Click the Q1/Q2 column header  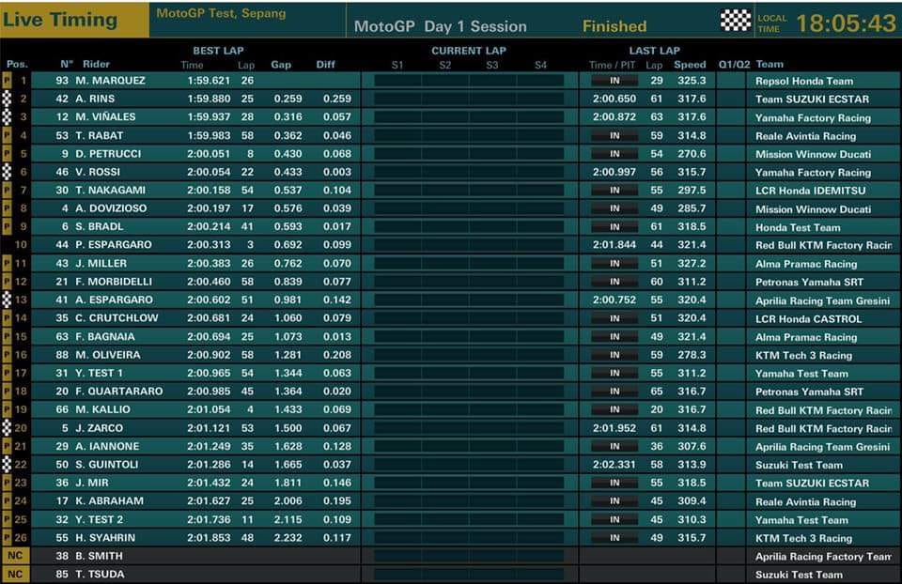click(x=734, y=65)
